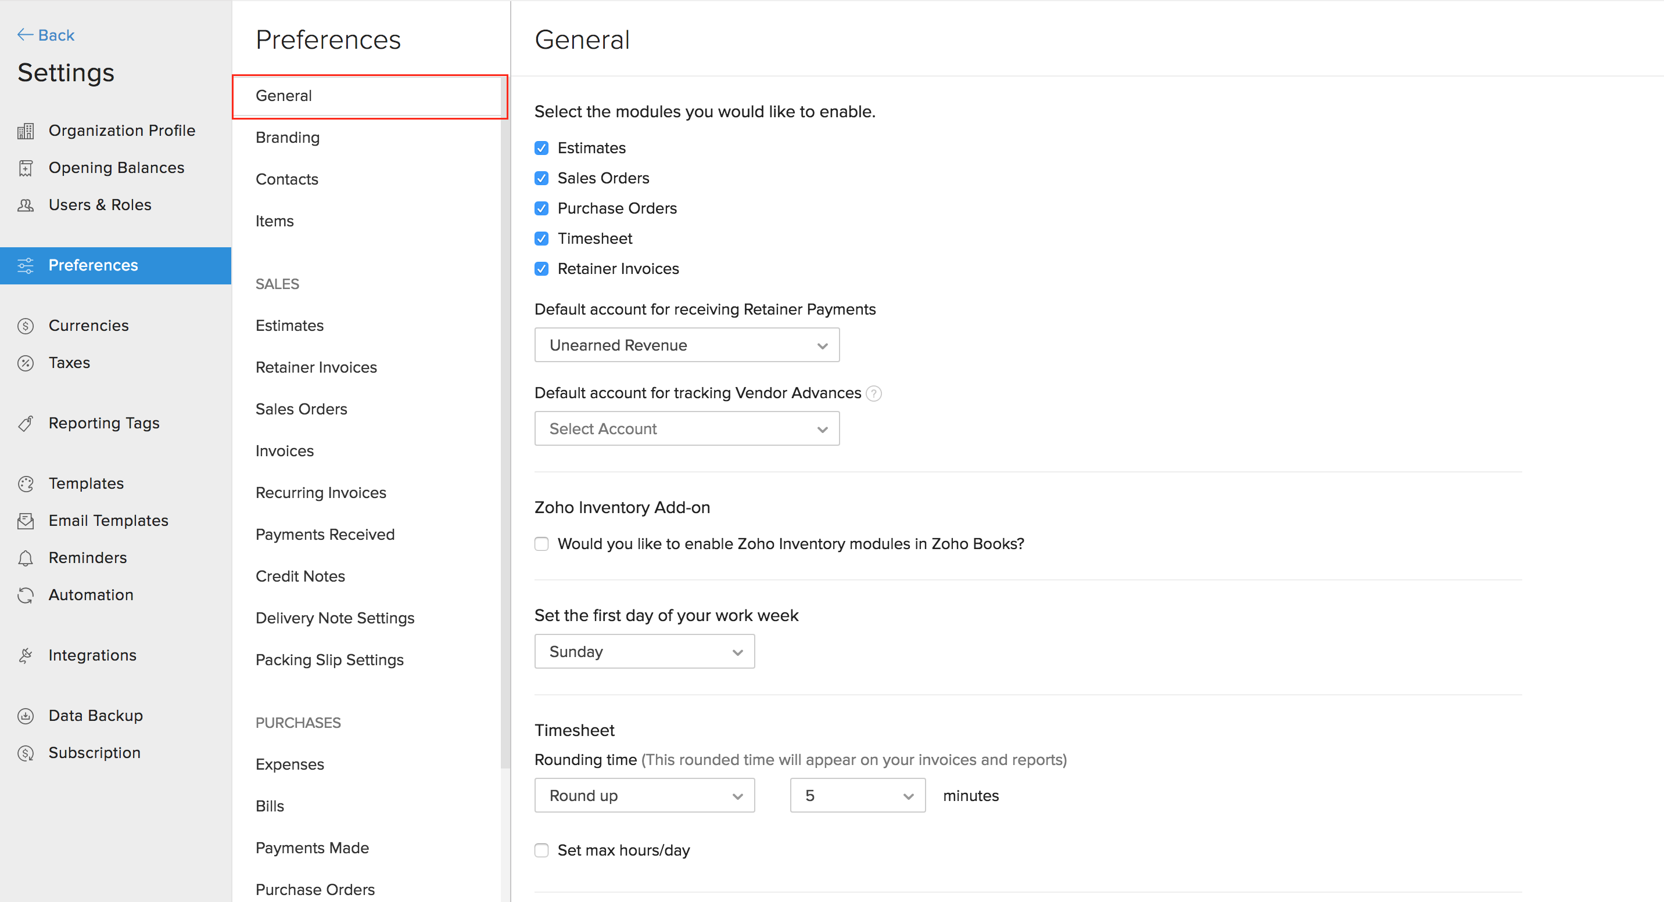
Task: Click the Taxes percent icon
Action: pos(26,363)
